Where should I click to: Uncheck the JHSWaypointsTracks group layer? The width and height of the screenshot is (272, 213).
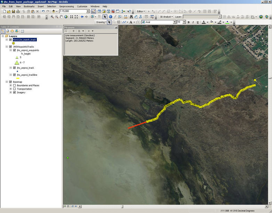pyautogui.click(x=10, y=47)
